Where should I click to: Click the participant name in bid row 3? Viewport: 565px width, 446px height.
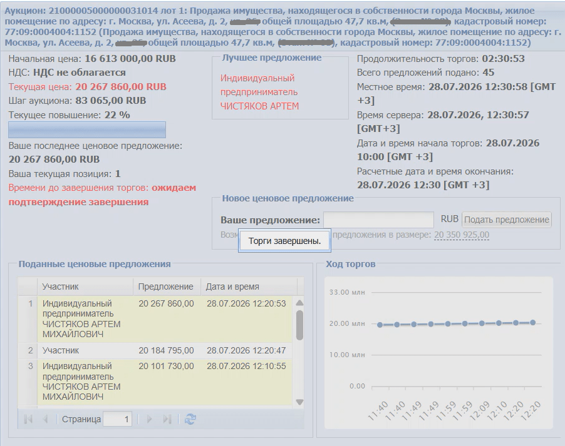point(81,382)
